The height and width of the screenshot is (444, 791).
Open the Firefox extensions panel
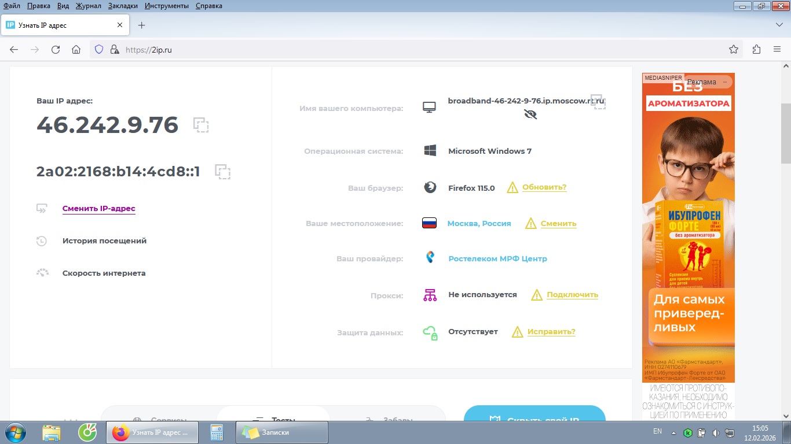point(756,50)
